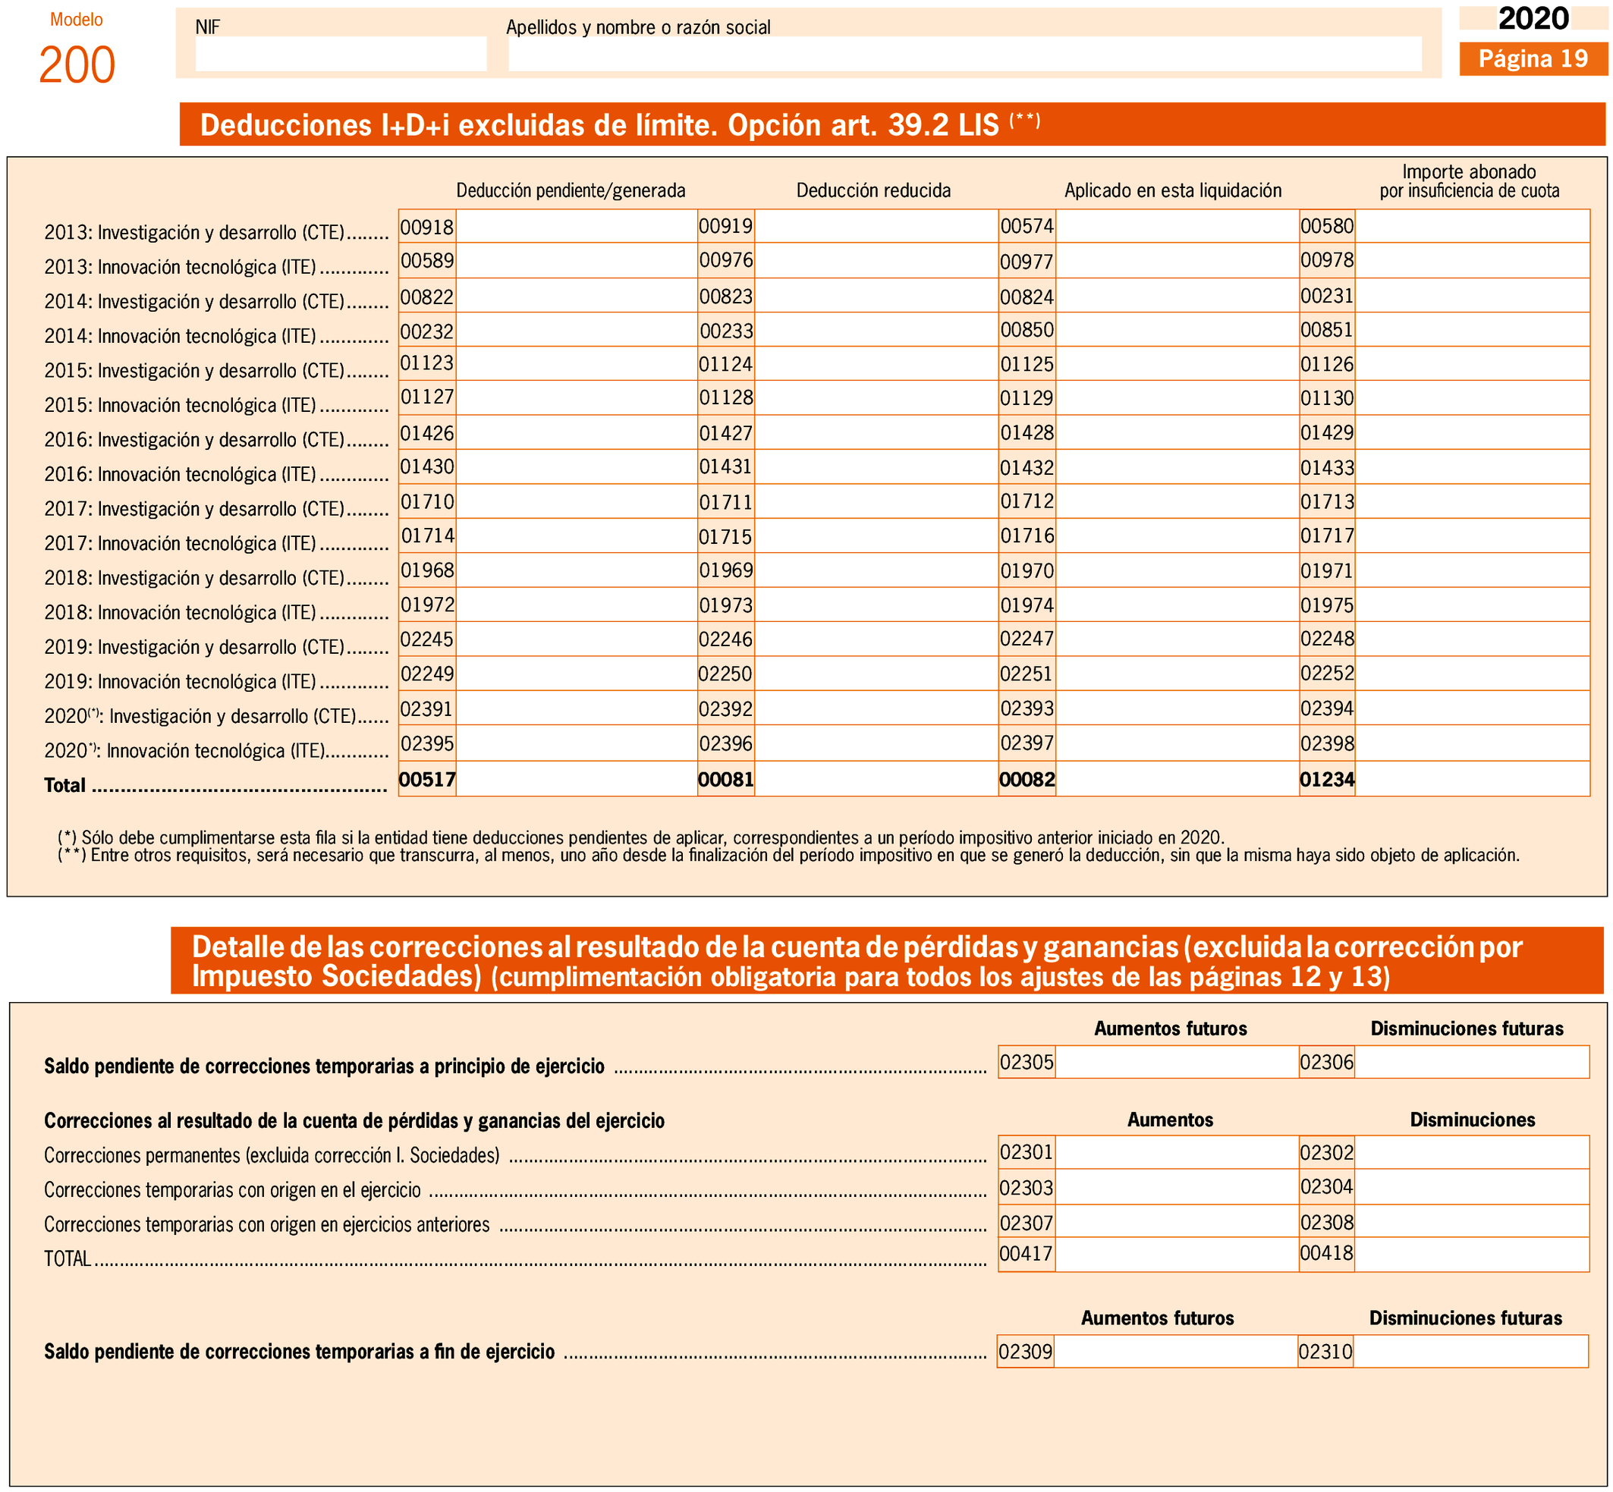Click field 00231 Importe abonado 2014 CTE
1613x1492 pixels.
1473,296
